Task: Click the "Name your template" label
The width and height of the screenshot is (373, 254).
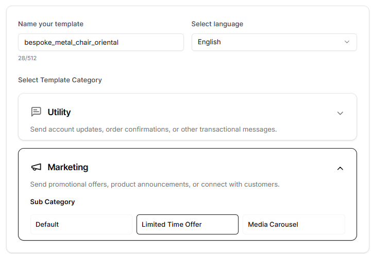Action: pyautogui.click(x=50, y=24)
